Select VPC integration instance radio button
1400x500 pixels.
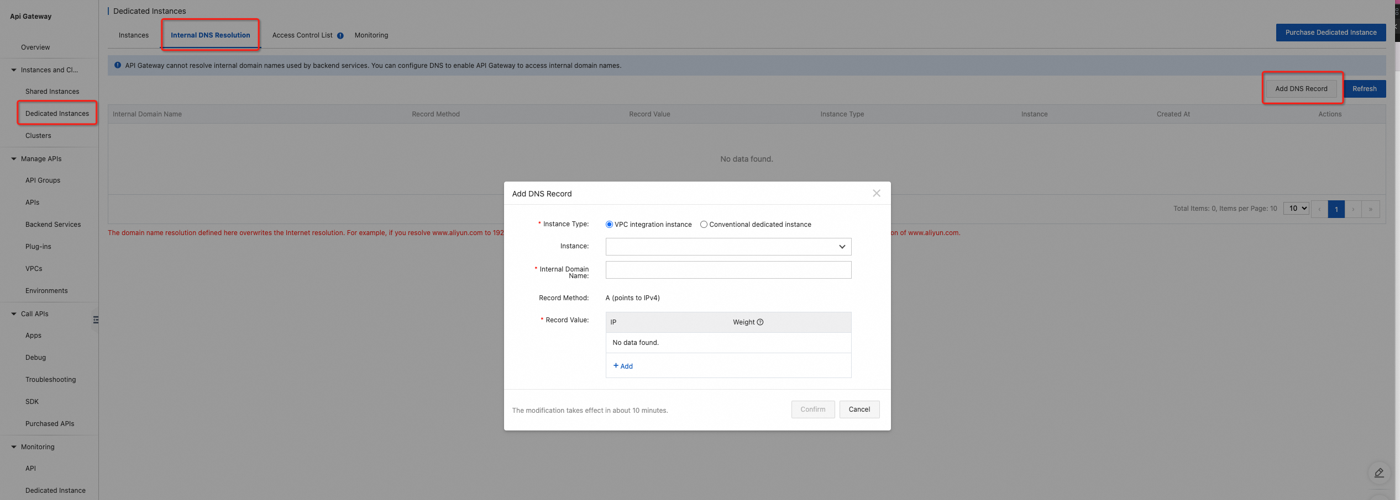click(609, 225)
